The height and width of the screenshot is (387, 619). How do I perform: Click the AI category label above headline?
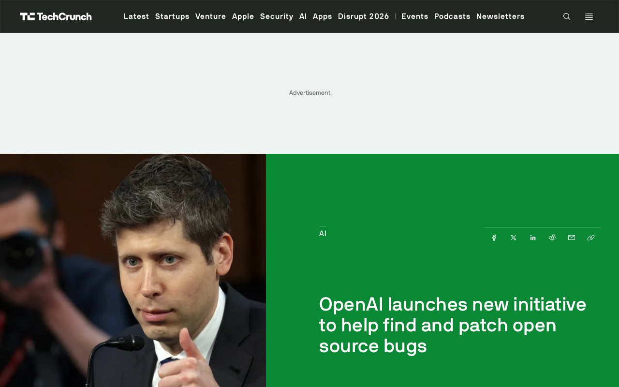[x=323, y=234]
